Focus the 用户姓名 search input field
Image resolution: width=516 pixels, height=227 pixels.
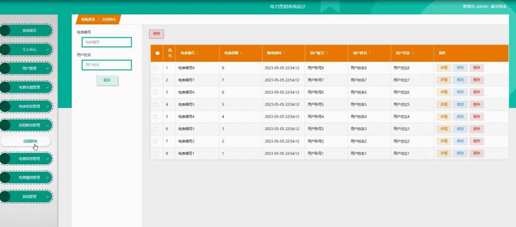click(106, 65)
